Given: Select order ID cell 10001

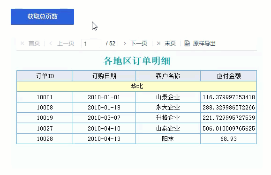Looking at the screenshot, I should coord(45,97).
